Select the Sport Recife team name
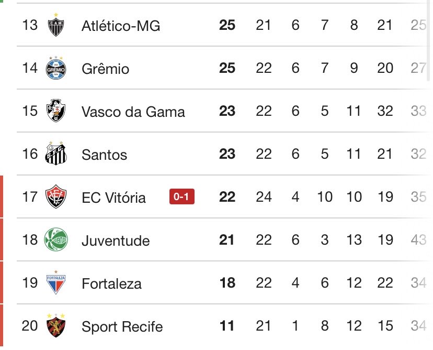Screen dimensions: 433x350 tap(122, 327)
